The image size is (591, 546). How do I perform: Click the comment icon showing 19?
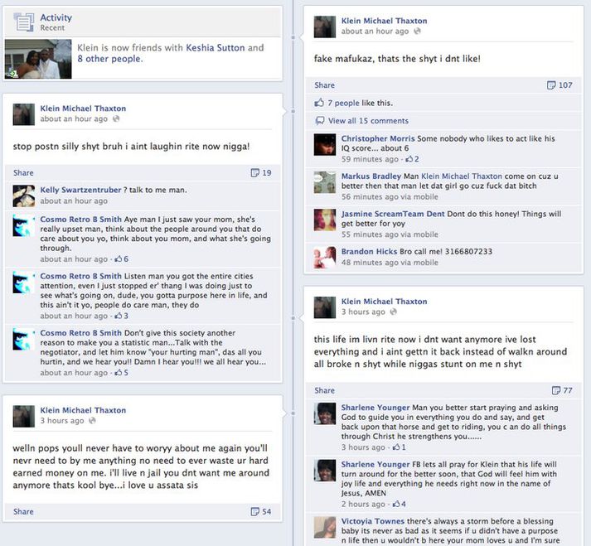pyautogui.click(x=254, y=172)
